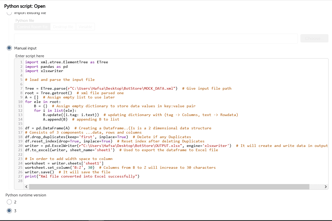
Task: Choose Python runtime version 2
Action: [x=9, y=202]
